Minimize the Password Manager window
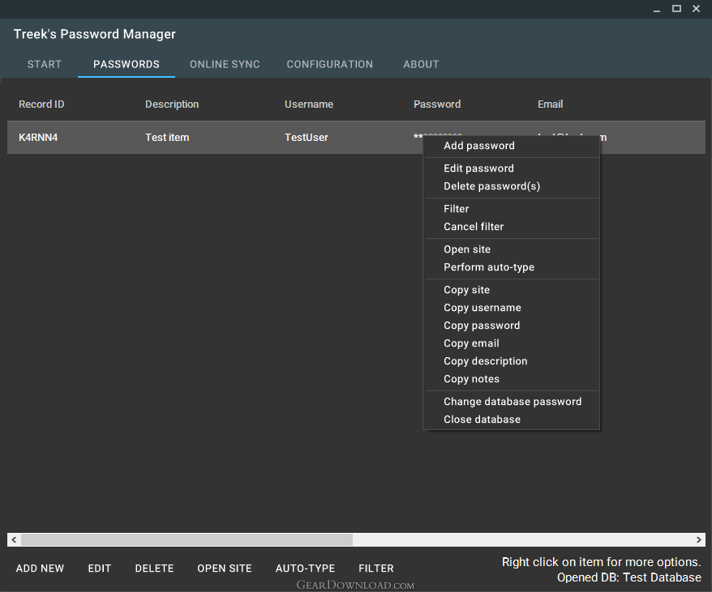Screen dimensions: 712x592 (x=657, y=9)
